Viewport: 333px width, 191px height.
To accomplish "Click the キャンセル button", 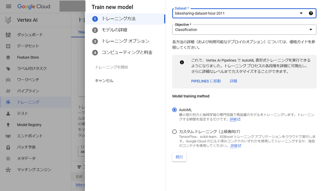I will pyautogui.click(x=104, y=81).
